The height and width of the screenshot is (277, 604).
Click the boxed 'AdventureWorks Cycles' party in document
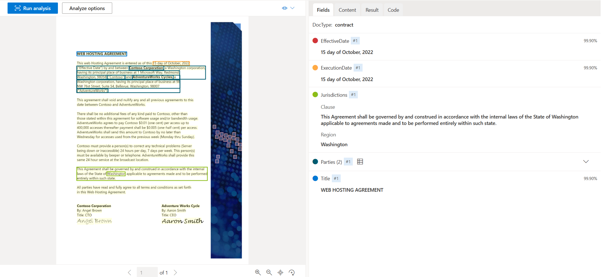coord(152,77)
